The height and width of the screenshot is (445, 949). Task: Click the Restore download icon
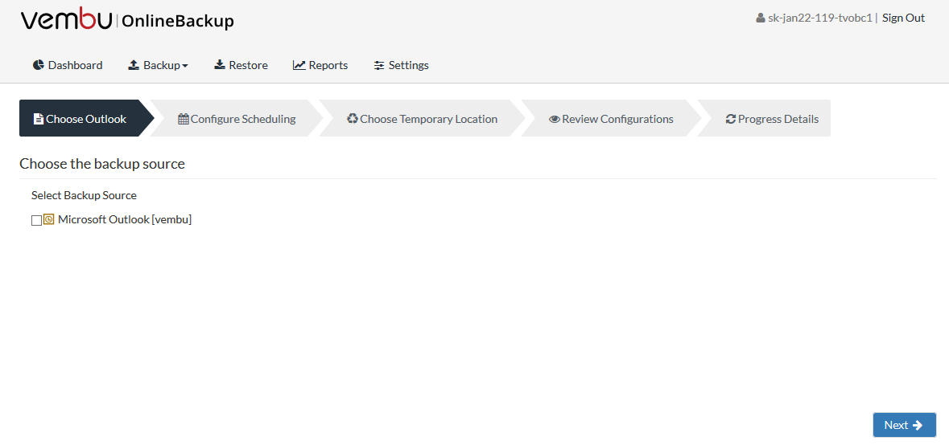click(x=220, y=64)
